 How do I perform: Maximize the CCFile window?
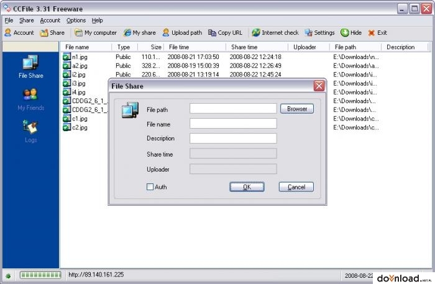pos(414,9)
